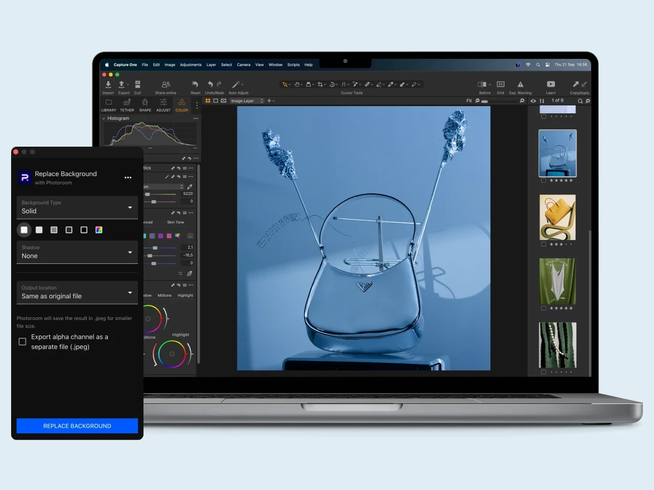Open the File menu

click(x=145, y=64)
